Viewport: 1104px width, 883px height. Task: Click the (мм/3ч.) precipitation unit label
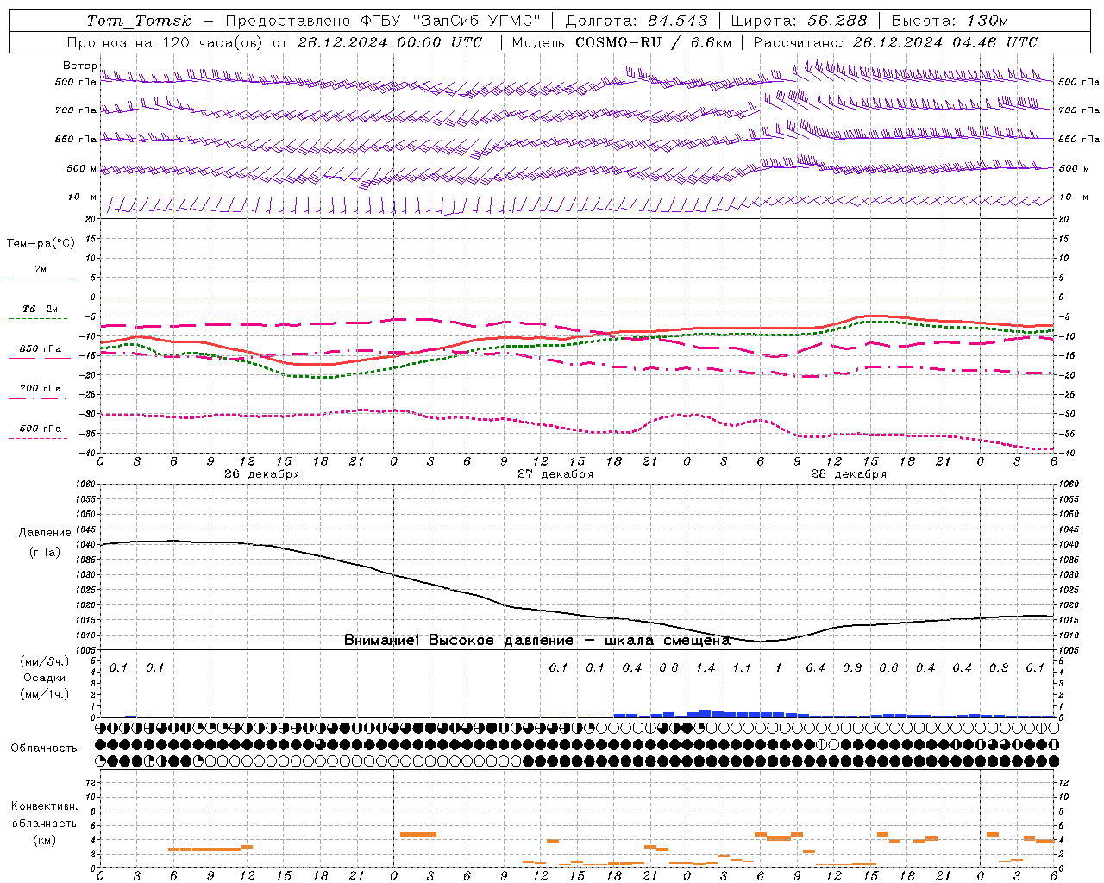[x=44, y=661]
